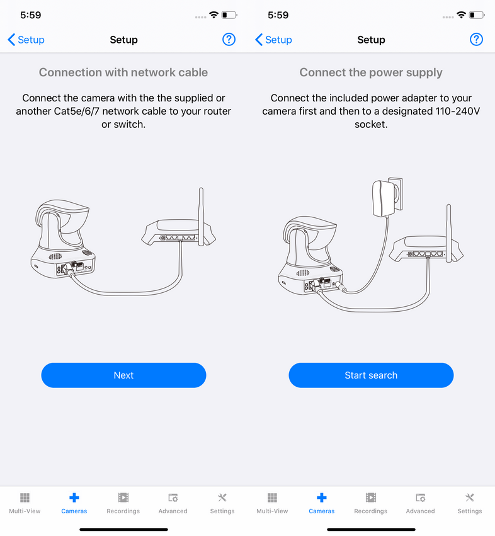495x536 pixels.
Task: Open Multi-View tab on left screen
Action: (x=25, y=503)
